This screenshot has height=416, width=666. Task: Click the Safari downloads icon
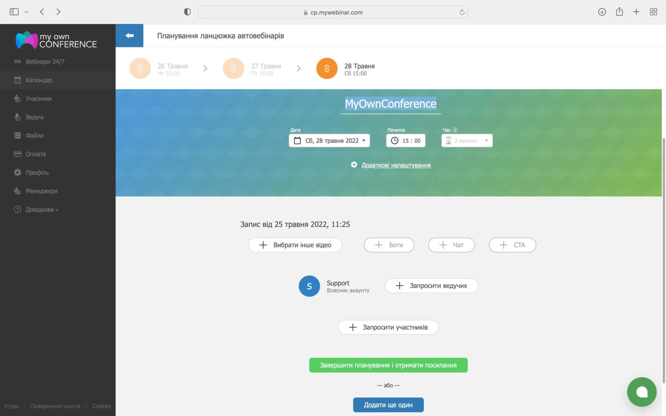coord(602,12)
